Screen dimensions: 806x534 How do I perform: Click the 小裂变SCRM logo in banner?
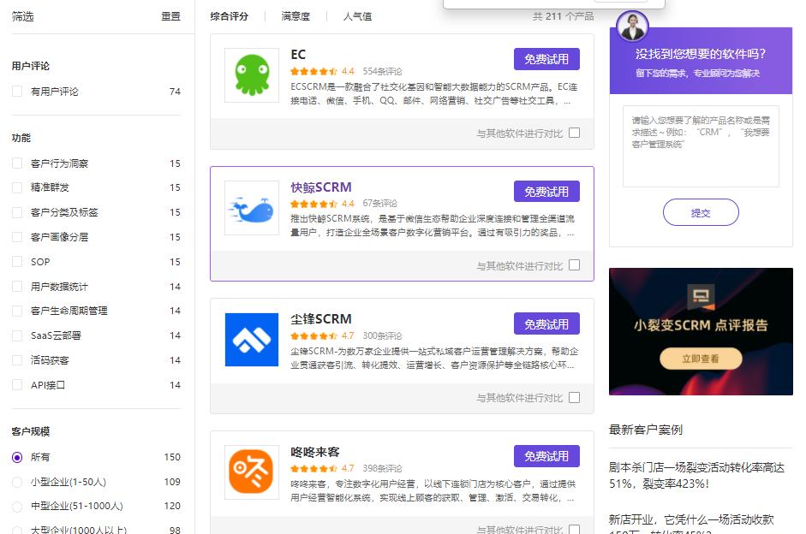[x=702, y=298]
